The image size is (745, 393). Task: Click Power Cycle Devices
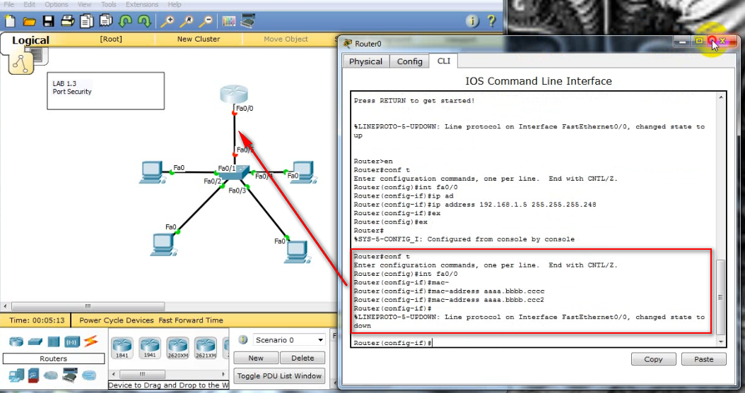coord(117,320)
